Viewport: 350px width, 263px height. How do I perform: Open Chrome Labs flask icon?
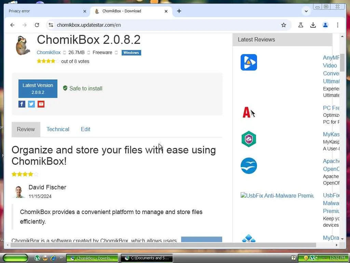tap(301, 25)
